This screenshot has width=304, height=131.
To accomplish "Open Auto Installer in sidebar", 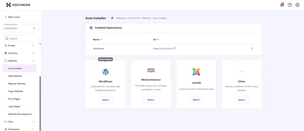I will point(19,68).
